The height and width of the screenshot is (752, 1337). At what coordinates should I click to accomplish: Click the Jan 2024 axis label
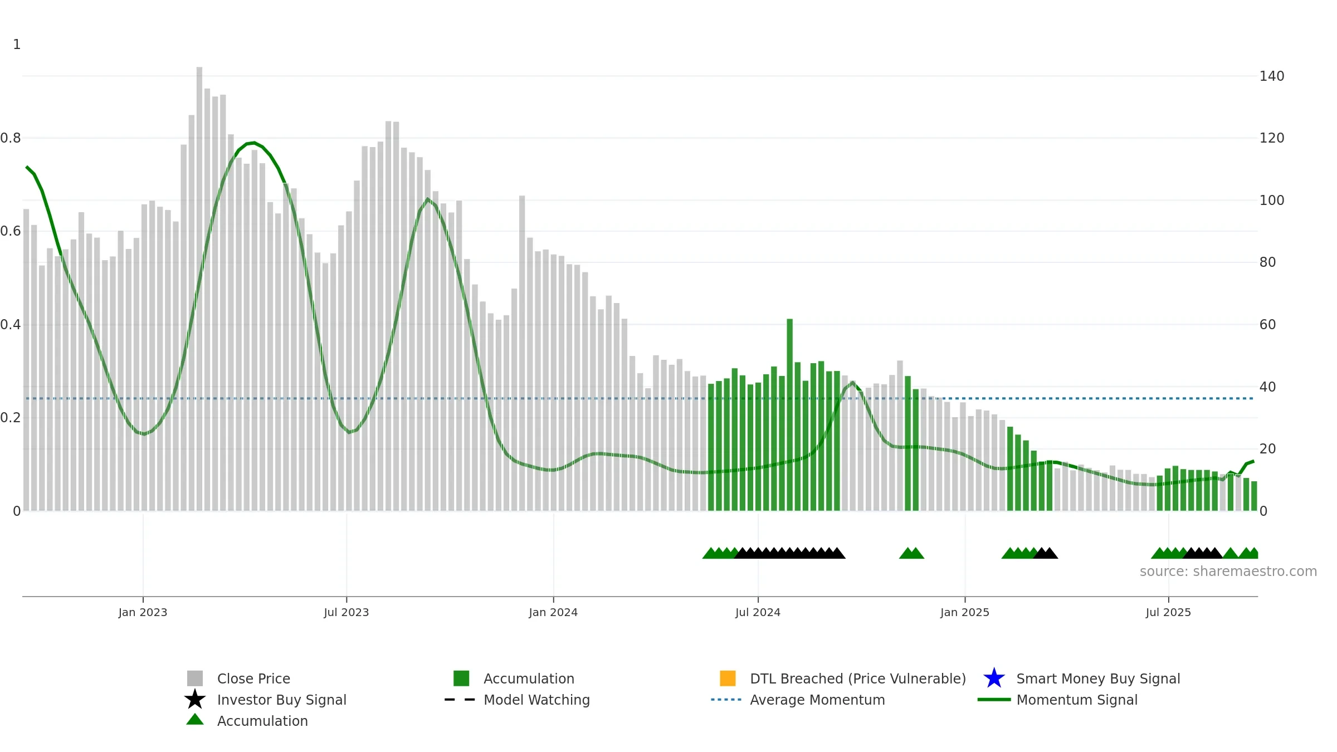[553, 613]
